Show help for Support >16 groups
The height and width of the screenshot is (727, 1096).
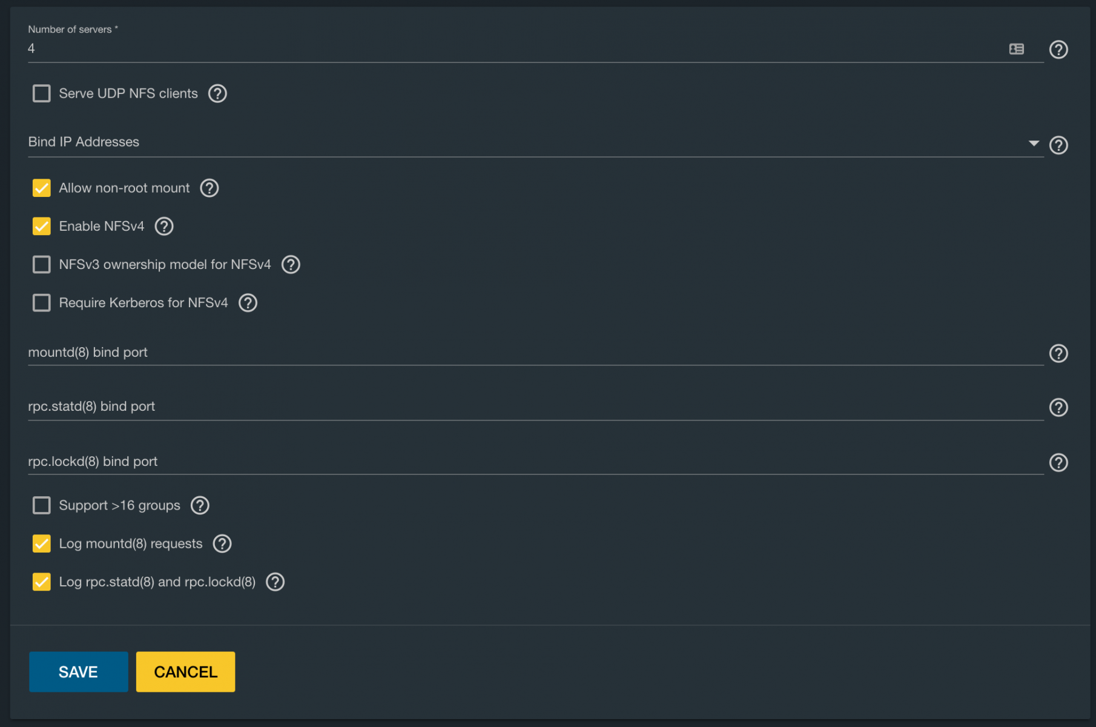(x=200, y=505)
